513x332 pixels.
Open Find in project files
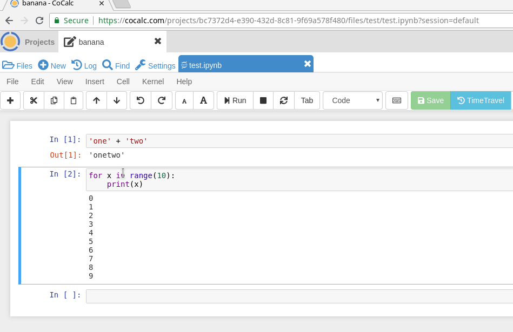[x=116, y=65]
